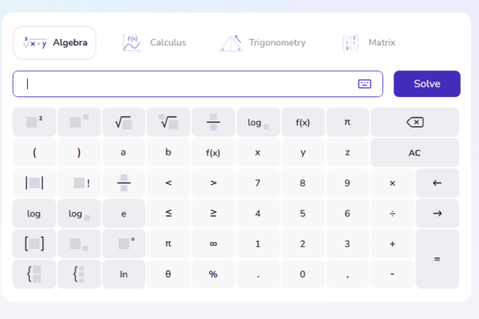The height and width of the screenshot is (319, 479).
Task: Toggle the on-screen keyboard icon
Action: tap(365, 84)
